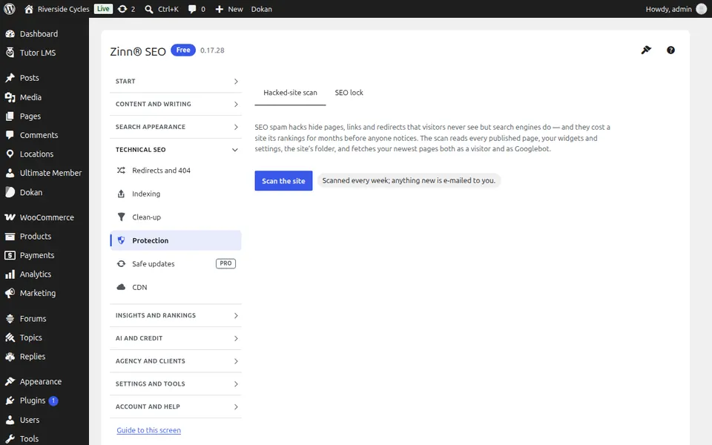Switch to the SEO lock tab
The height and width of the screenshot is (445, 712).
(x=349, y=93)
